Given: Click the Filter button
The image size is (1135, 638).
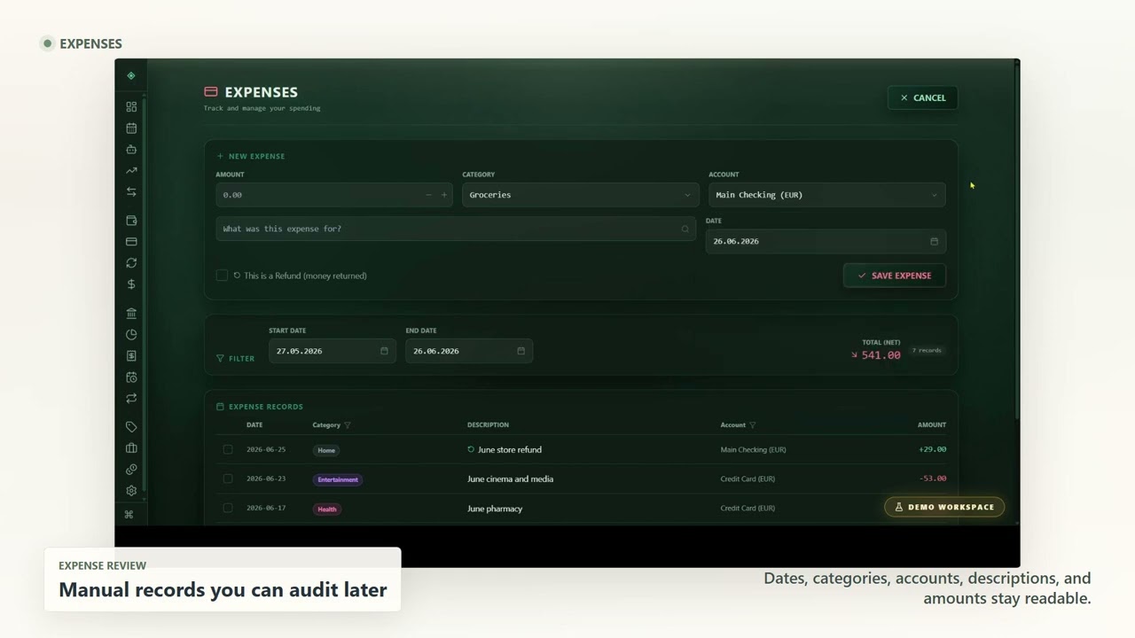Looking at the screenshot, I should [x=235, y=359].
